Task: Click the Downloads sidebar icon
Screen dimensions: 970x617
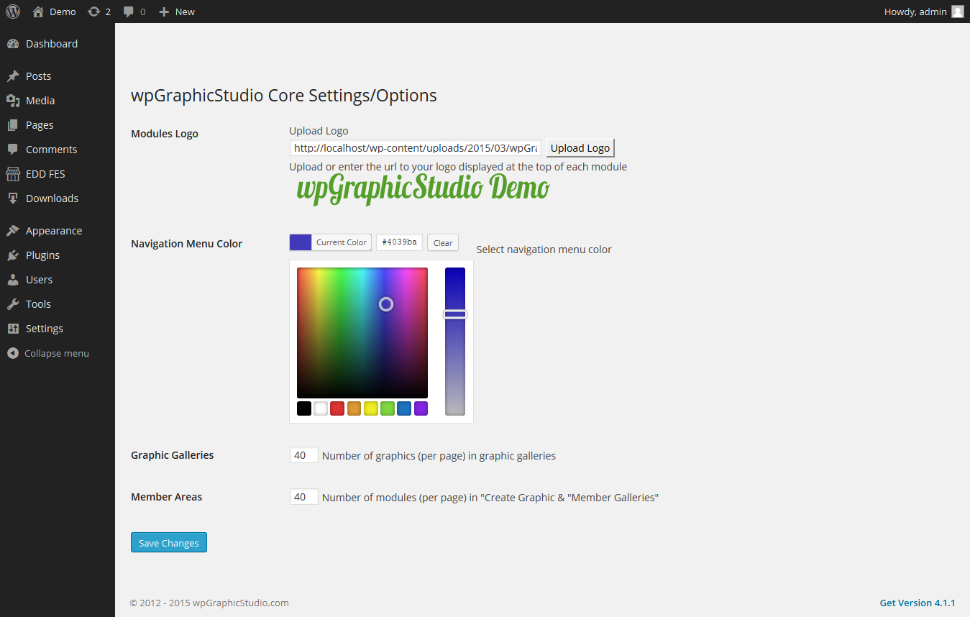Action: click(13, 198)
